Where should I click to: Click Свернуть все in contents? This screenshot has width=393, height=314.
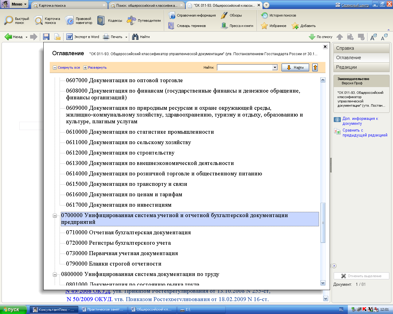click(x=66, y=67)
